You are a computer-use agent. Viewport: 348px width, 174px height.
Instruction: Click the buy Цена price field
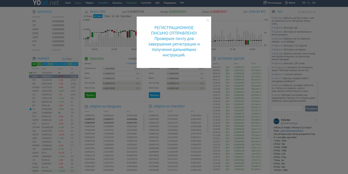pos(122,73)
